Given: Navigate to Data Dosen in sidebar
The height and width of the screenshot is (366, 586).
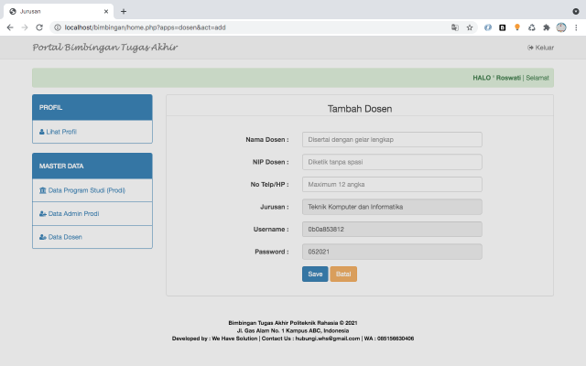Looking at the screenshot, I should (x=63, y=237).
